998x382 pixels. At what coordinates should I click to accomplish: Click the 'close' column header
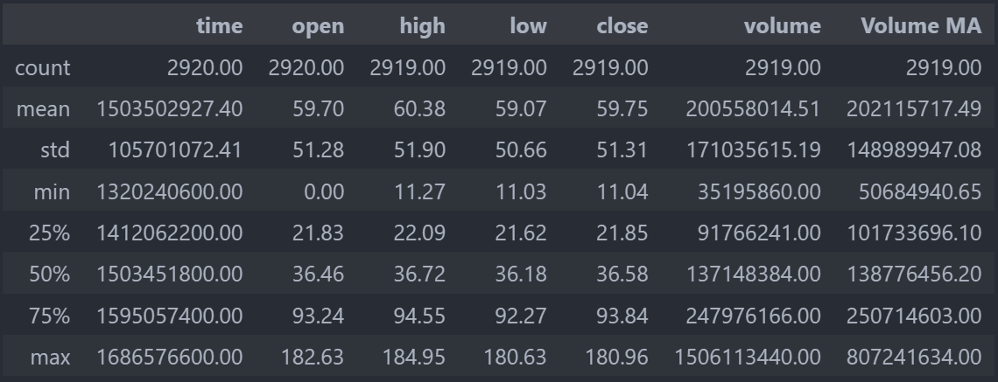click(x=622, y=25)
